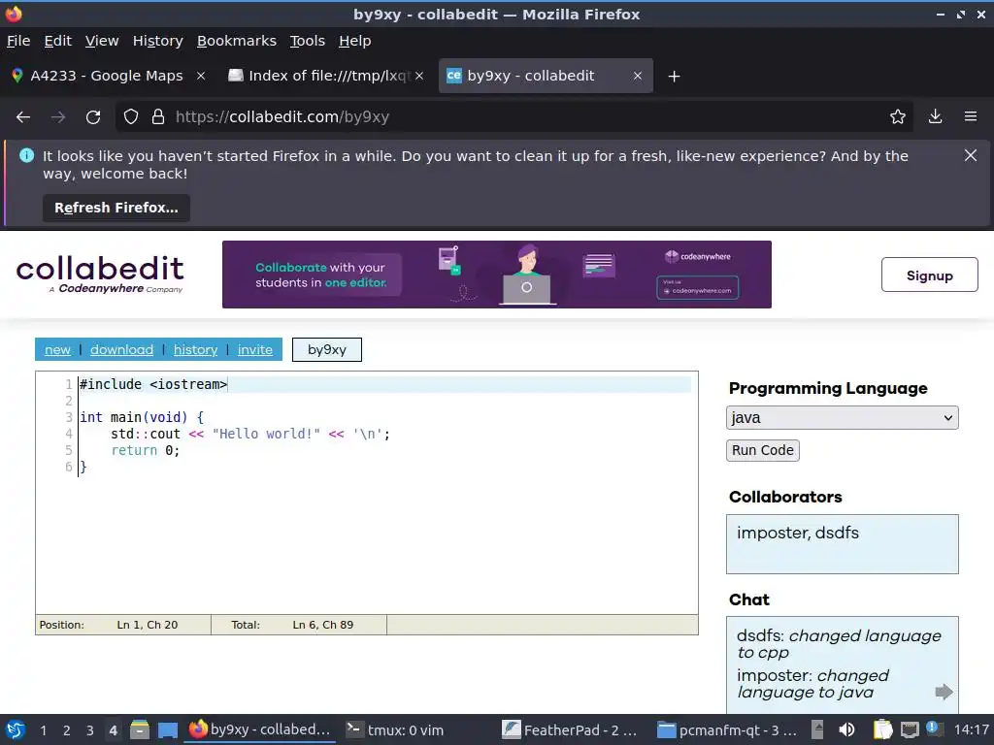Switch to the pcmanfm-qt taskbar window
The image size is (994, 745).
coord(726,730)
